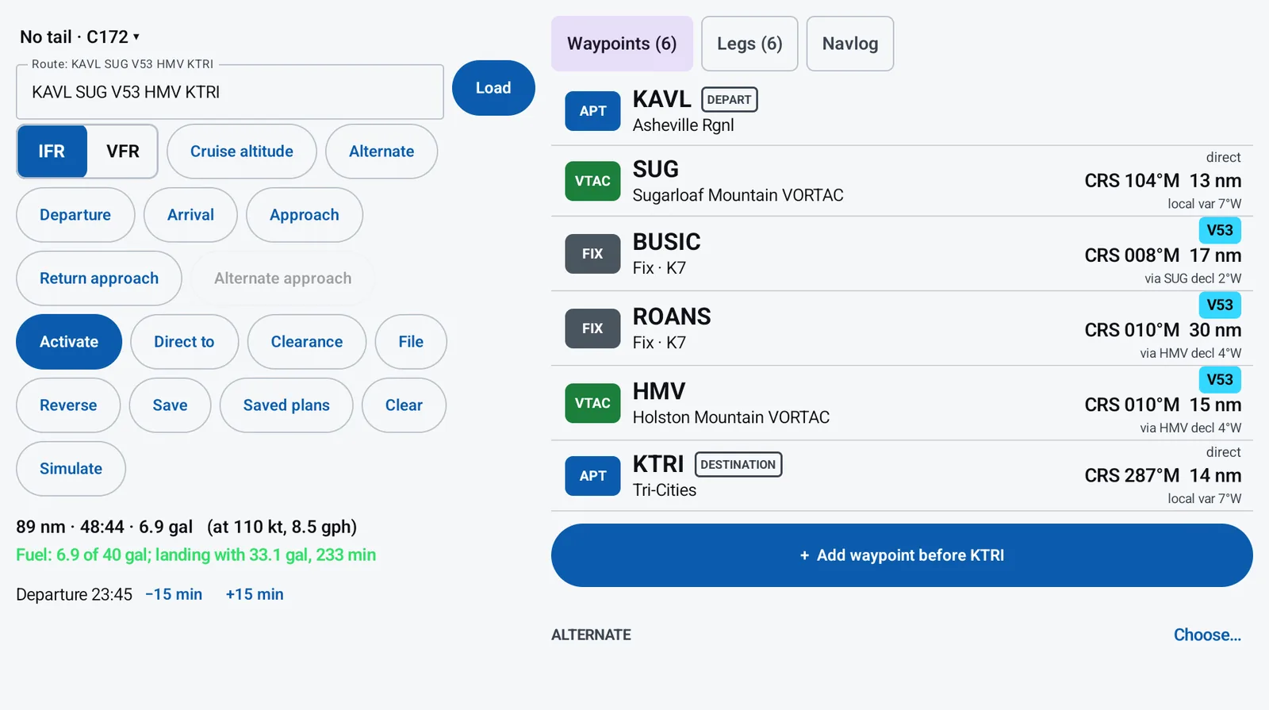Image resolution: width=1269 pixels, height=710 pixels.
Task: Open the Cruise altitude picker
Action: point(242,152)
